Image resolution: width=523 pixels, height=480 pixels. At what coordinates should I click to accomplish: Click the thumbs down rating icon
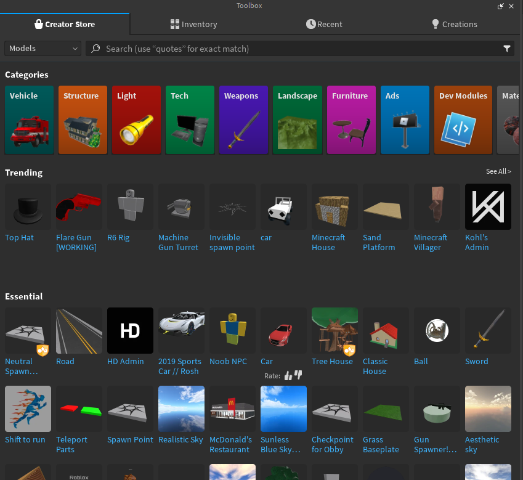click(x=298, y=375)
